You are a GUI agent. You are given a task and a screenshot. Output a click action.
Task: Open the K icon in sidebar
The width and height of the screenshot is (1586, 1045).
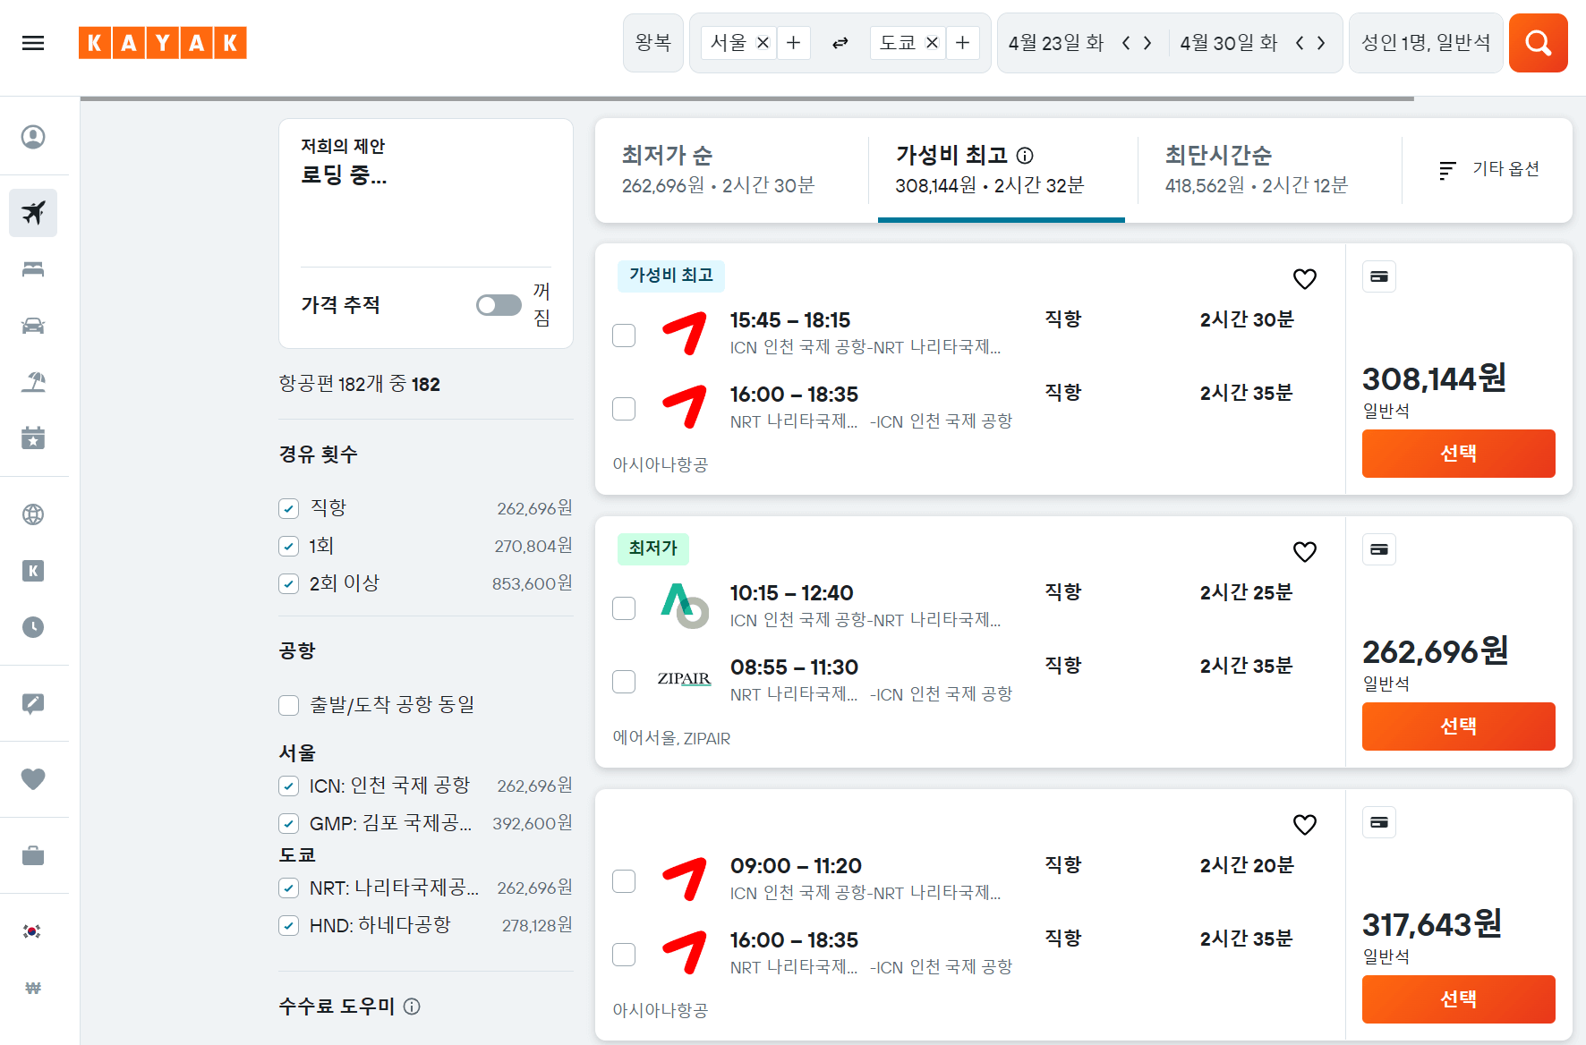[x=33, y=571]
